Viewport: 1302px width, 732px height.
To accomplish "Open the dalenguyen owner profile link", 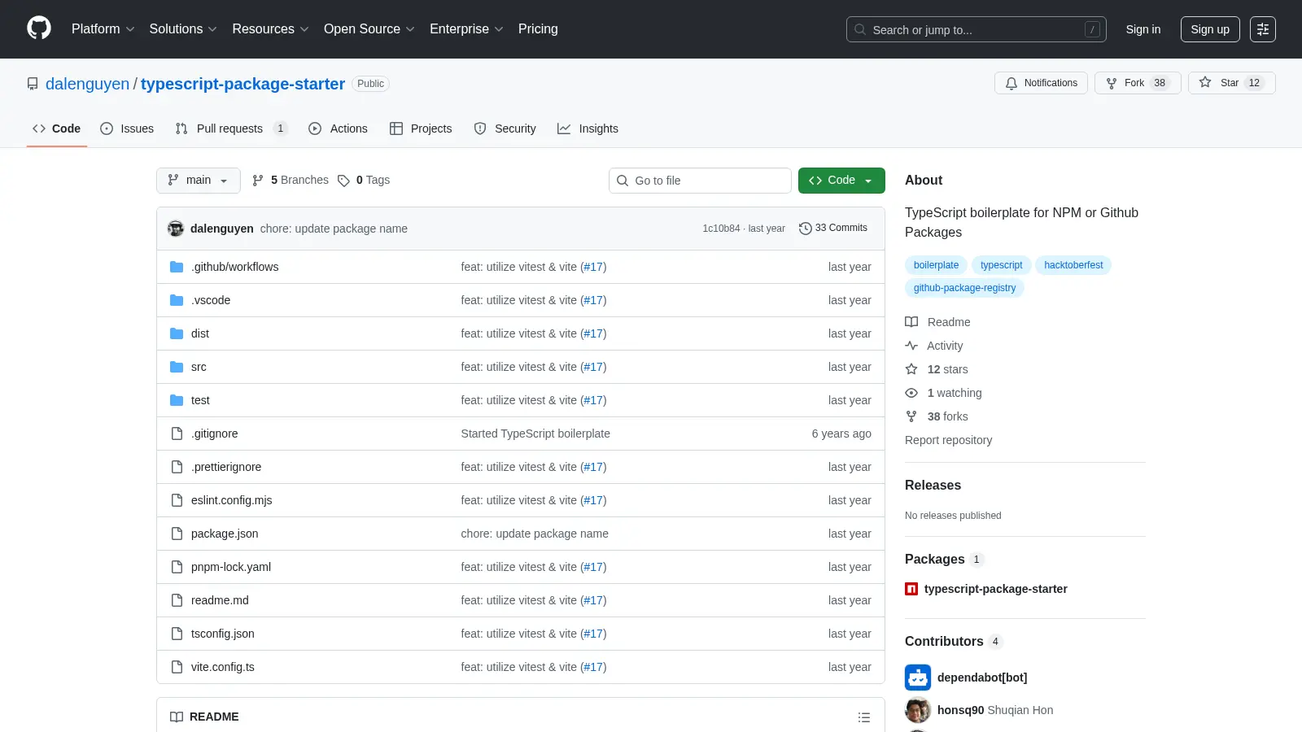I will tap(87, 84).
